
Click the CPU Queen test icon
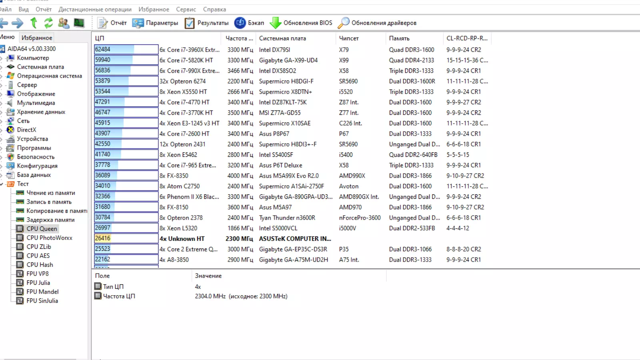pos(20,228)
